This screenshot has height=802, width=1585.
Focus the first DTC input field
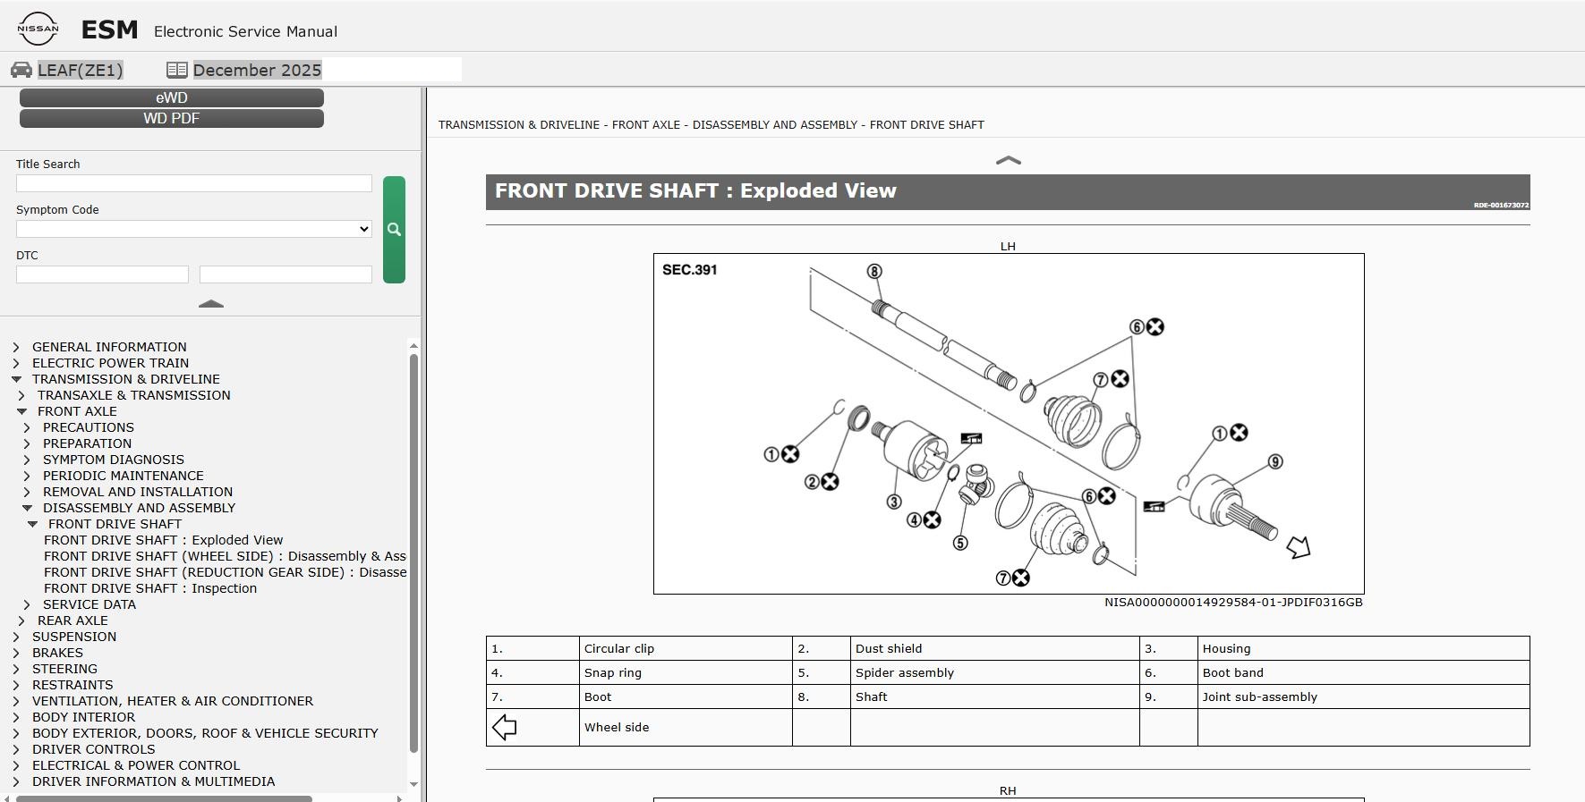102,274
